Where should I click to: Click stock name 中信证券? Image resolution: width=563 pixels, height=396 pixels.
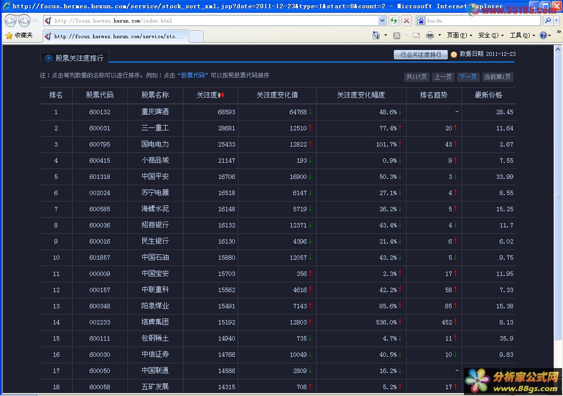(155, 354)
